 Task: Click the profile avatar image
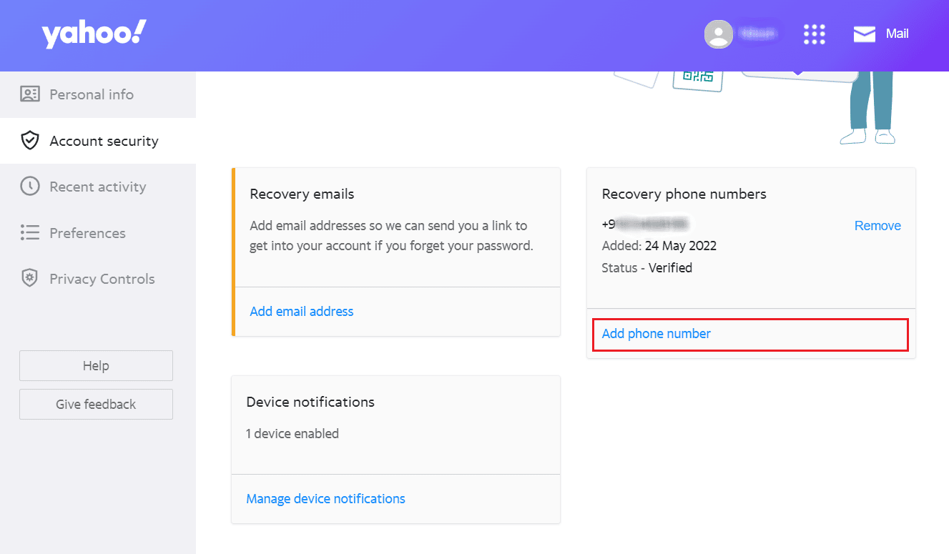point(718,33)
